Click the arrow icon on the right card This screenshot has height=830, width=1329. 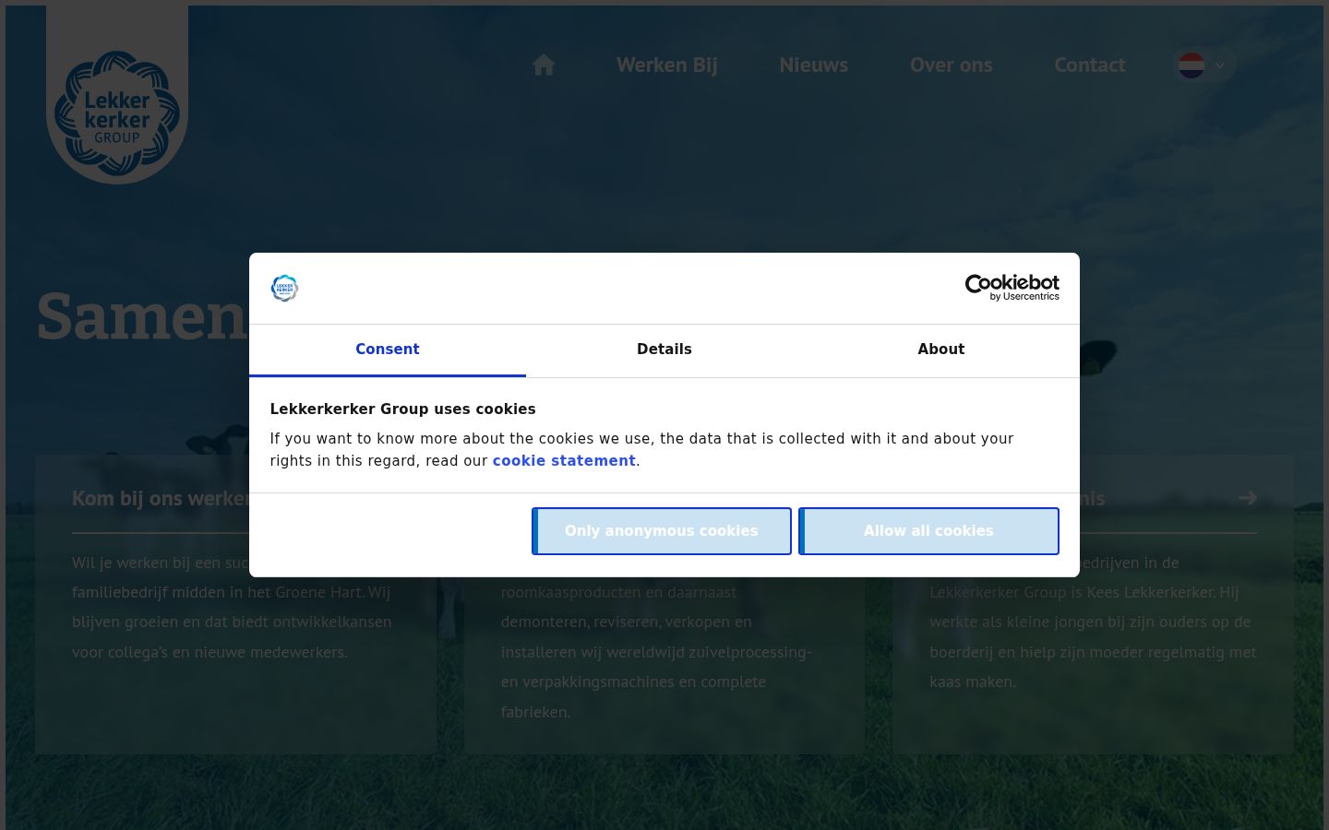[x=1248, y=498]
